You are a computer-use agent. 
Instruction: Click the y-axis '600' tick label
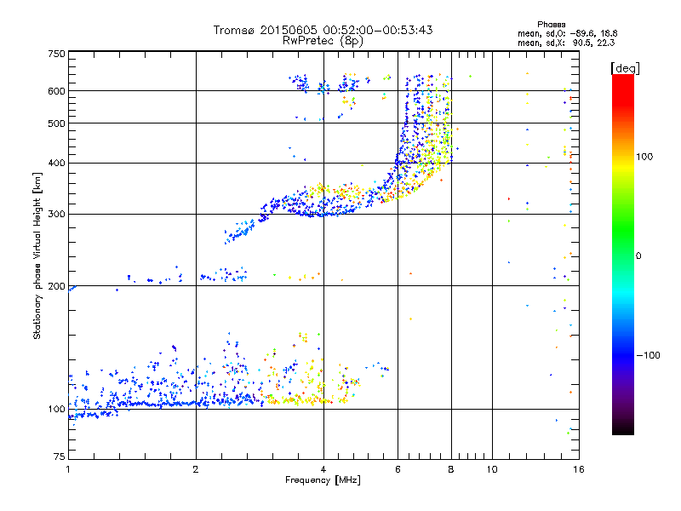click(x=56, y=91)
